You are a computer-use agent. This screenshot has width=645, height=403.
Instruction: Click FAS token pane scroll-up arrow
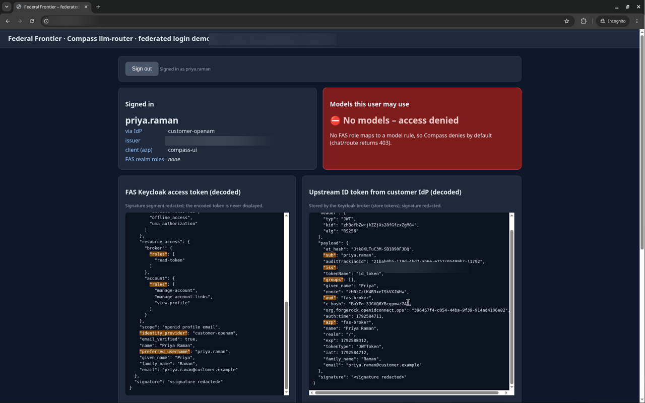coord(286,216)
